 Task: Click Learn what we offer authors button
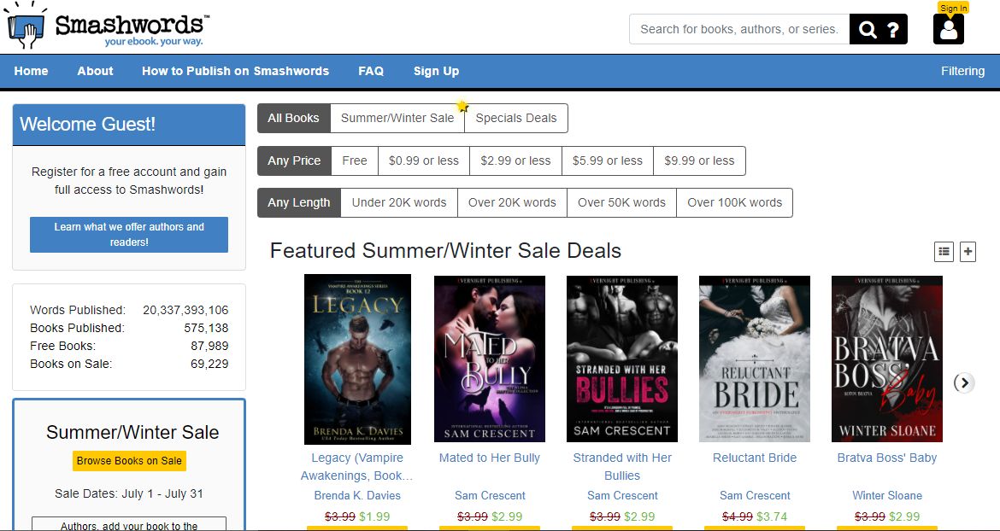click(x=129, y=235)
